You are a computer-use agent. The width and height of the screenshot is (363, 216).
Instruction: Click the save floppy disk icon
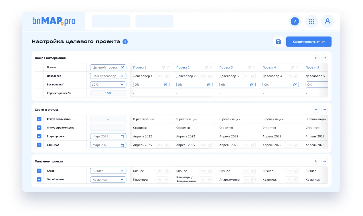tap(278, 42)
